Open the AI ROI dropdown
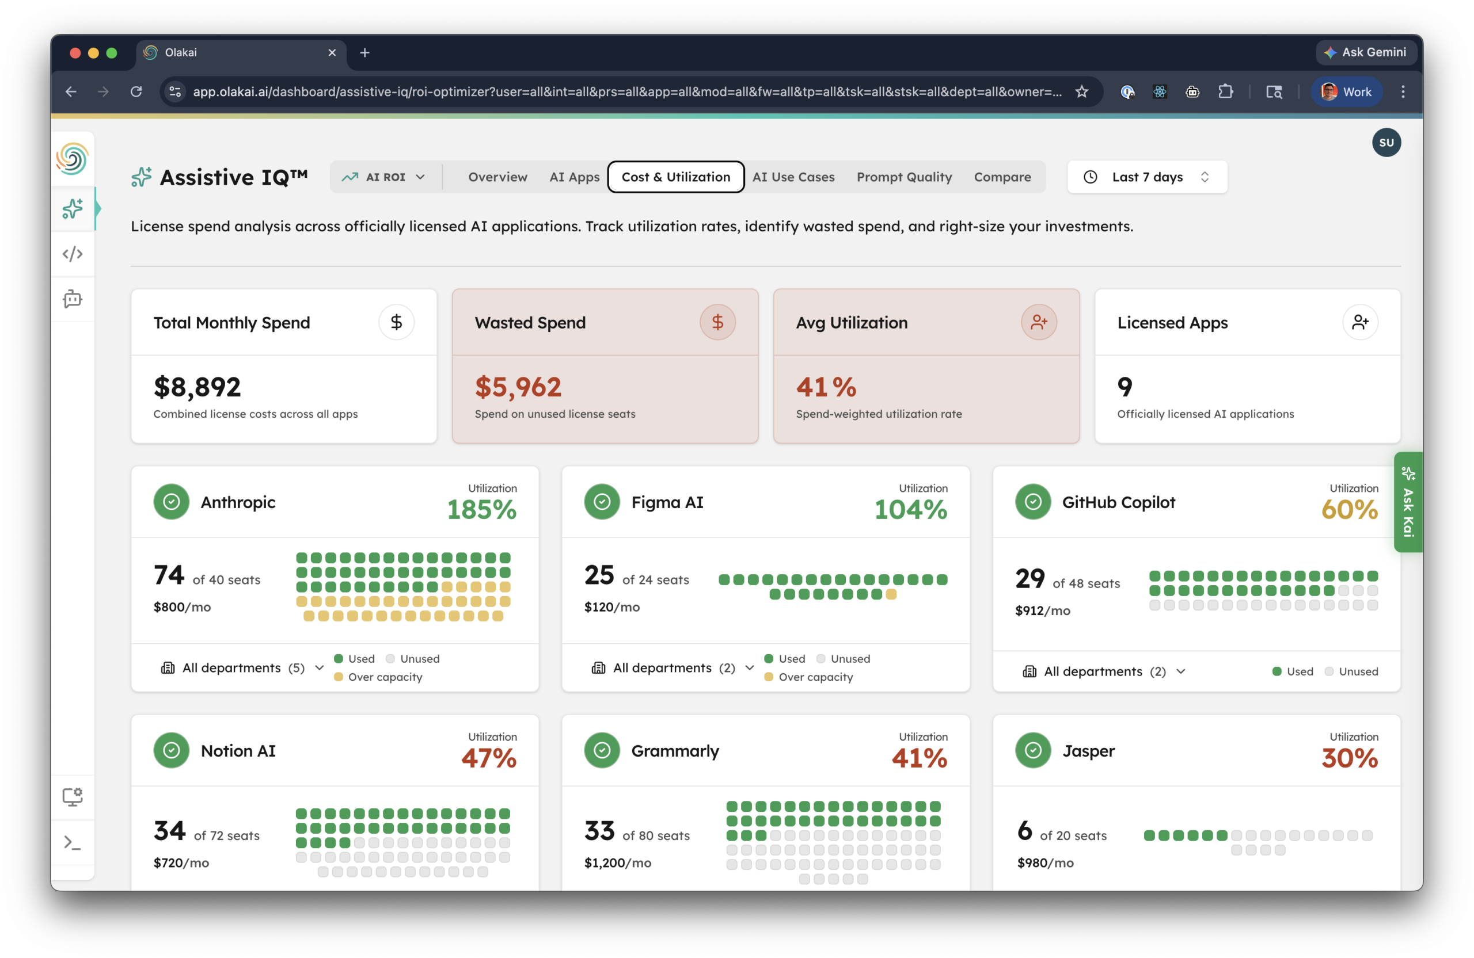1474x958 pixels. (x=385, y=177)
